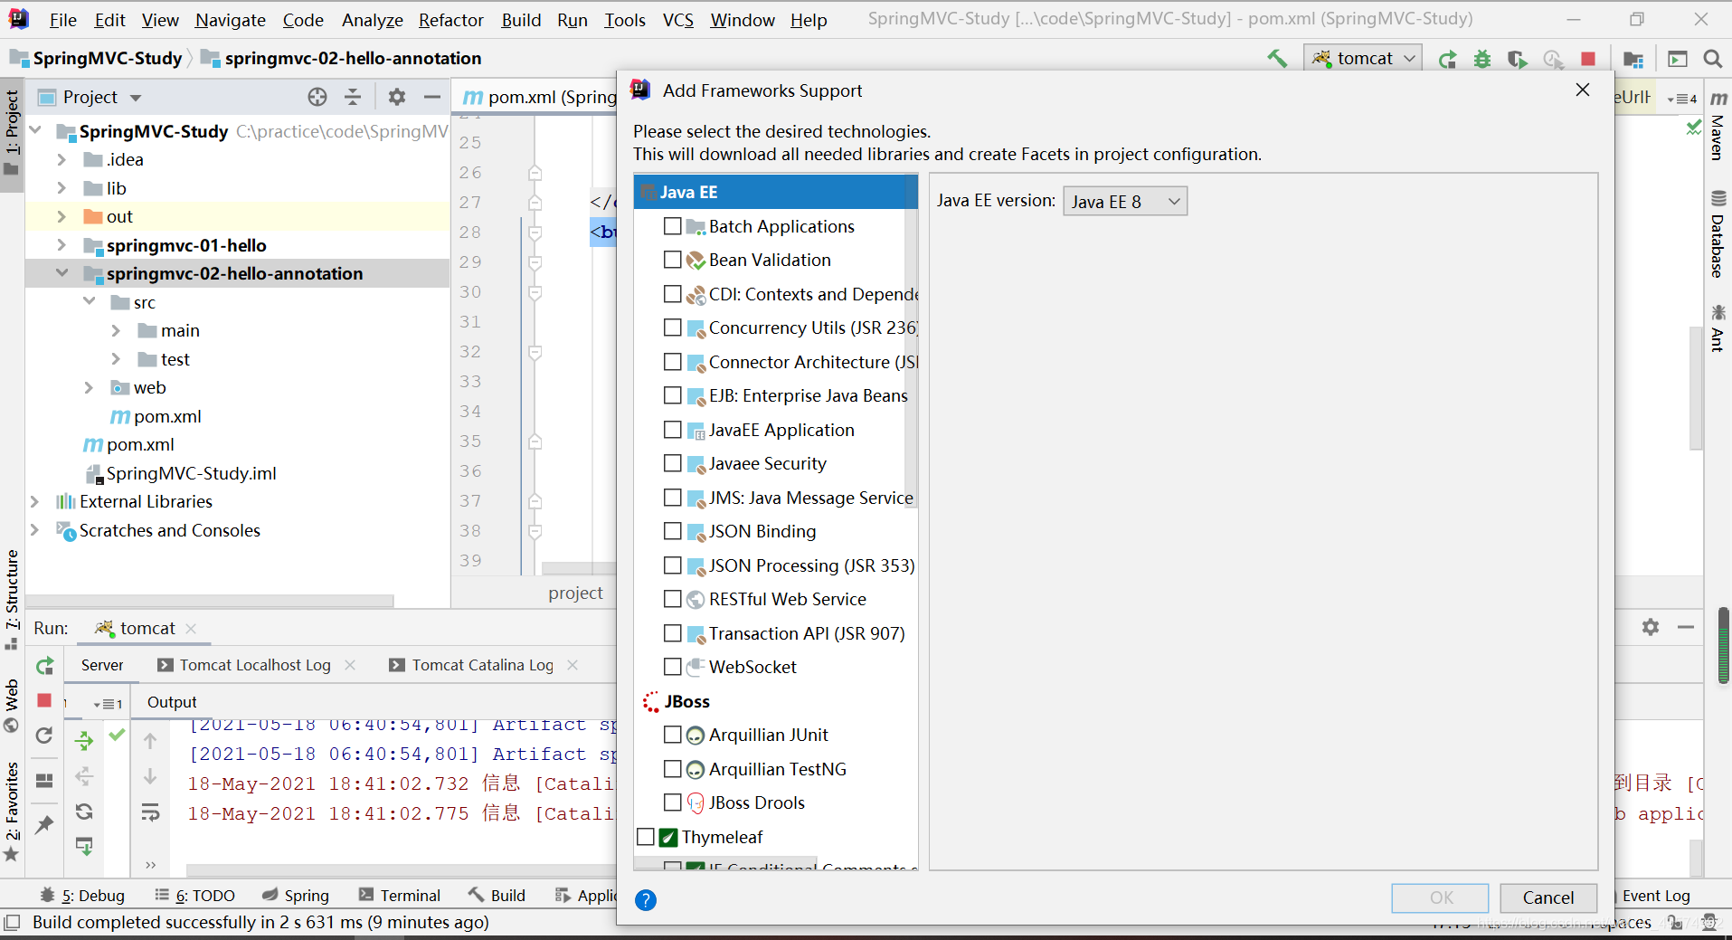Click the Output console horizontal scrollbar
This screenshot has height=940, width=1732.
pos(401,870)
